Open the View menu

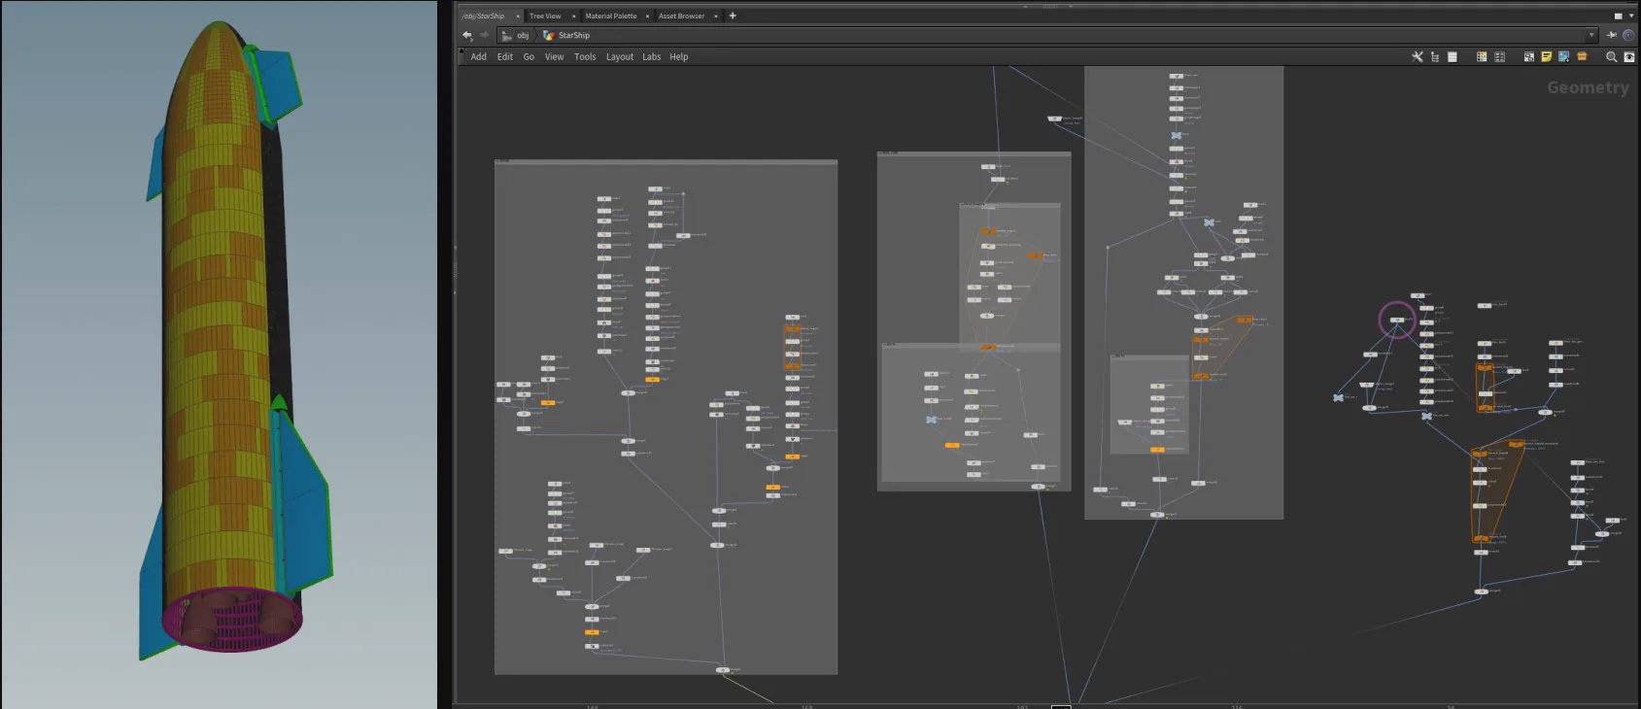click(554, 56)
